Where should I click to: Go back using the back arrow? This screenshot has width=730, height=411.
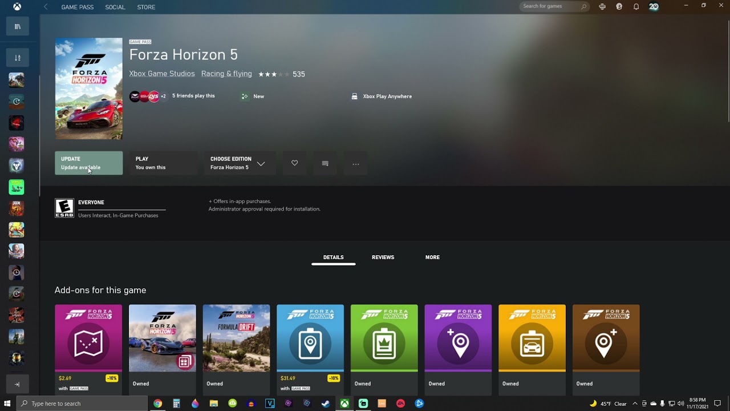point(46,7)
